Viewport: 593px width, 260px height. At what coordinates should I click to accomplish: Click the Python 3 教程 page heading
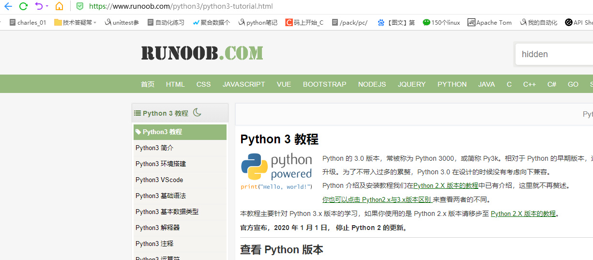[279, 139]
